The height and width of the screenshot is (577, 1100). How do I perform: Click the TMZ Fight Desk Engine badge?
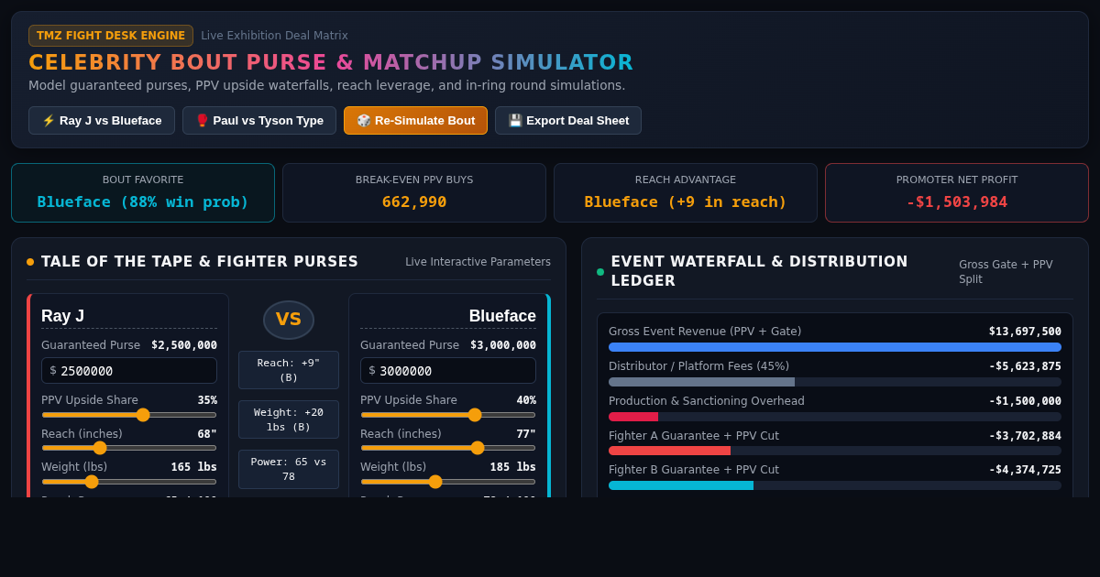(111, 36)
